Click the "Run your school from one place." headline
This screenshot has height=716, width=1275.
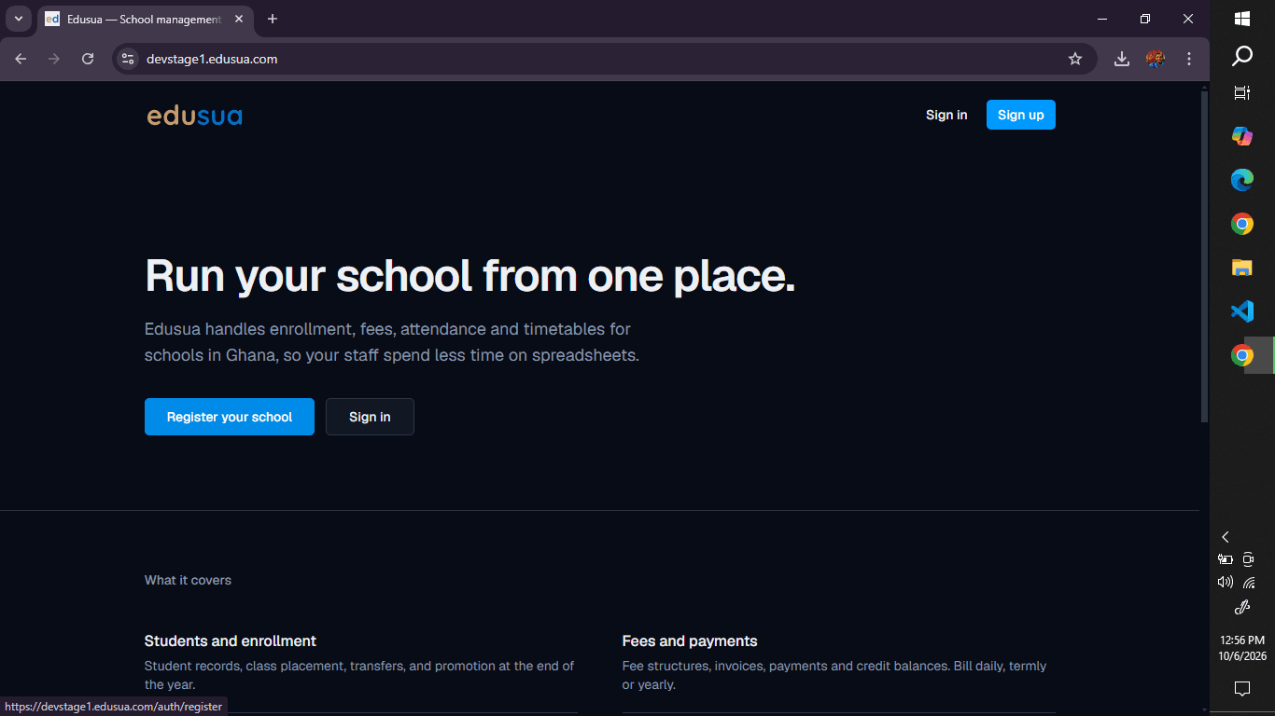(470, 276)
